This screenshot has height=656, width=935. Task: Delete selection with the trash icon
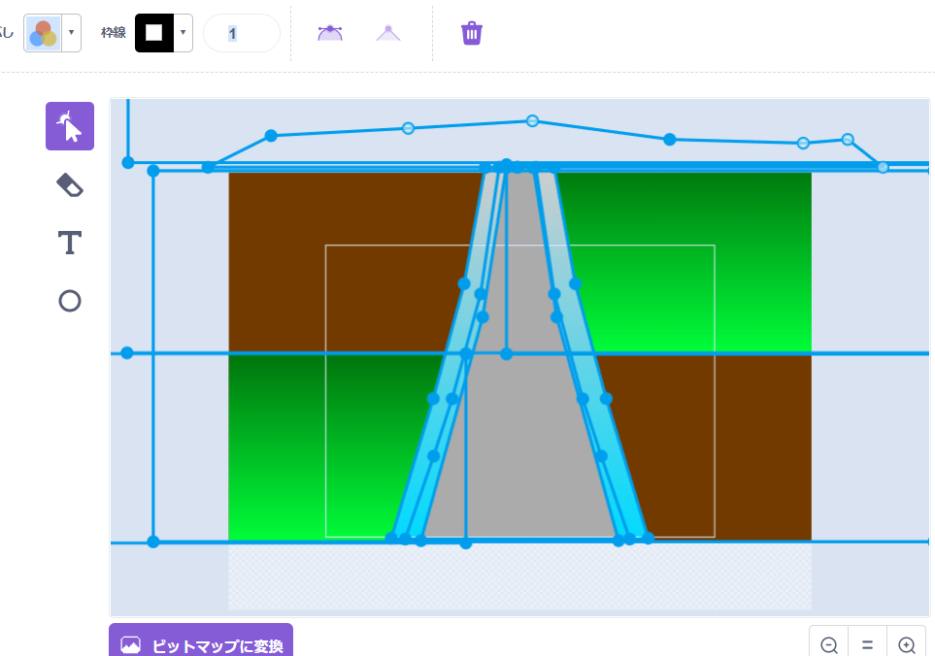(472, 33)
